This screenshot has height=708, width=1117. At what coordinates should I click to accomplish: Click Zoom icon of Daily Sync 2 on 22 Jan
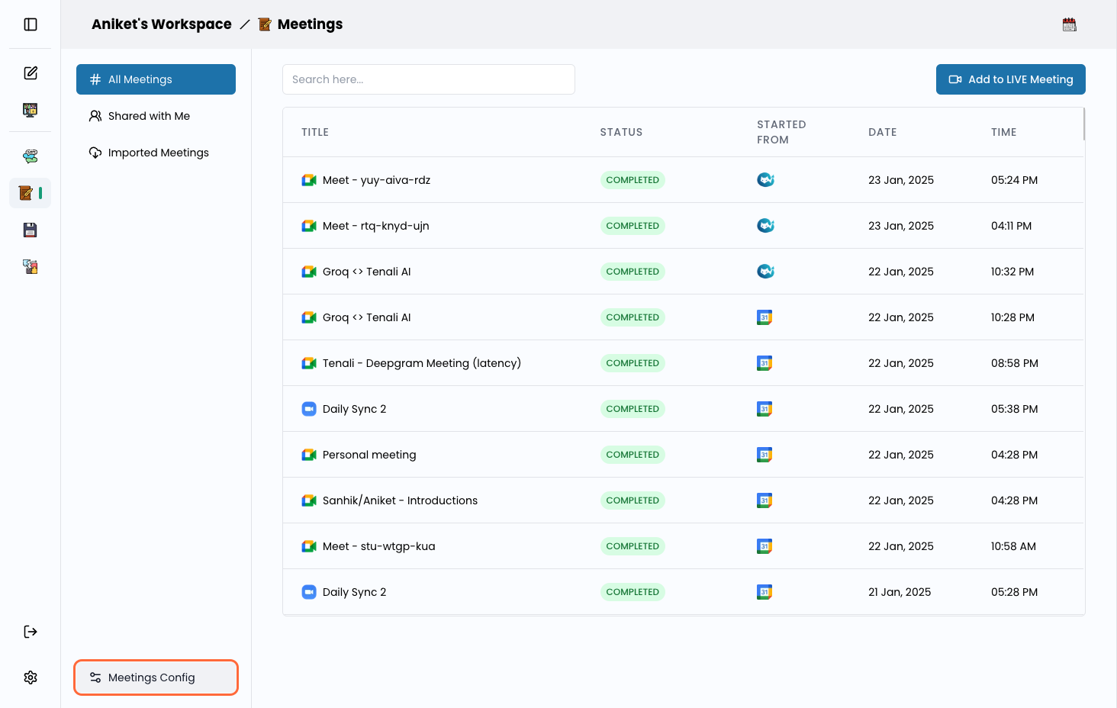(309, 409)
